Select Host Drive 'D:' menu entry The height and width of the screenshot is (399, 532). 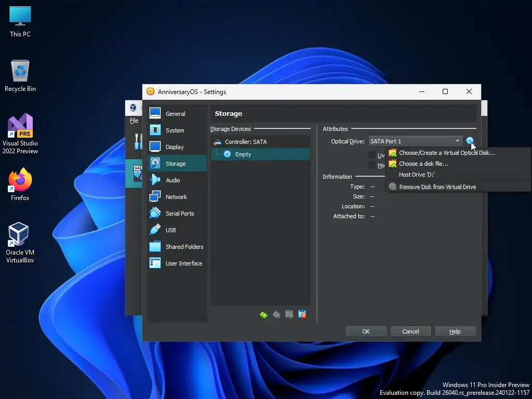[x=458, y=175]
